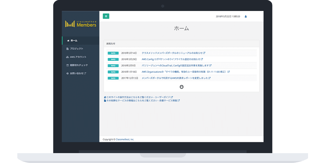The image size is (325, 163).
Task: Open AWS Config ログバケット lifecycle announcement
Action: [171, 59]
